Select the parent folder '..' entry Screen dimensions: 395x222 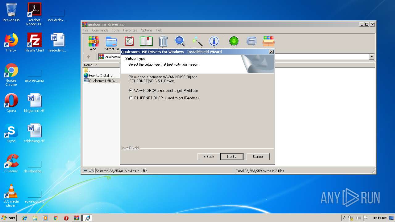[88, 70]
